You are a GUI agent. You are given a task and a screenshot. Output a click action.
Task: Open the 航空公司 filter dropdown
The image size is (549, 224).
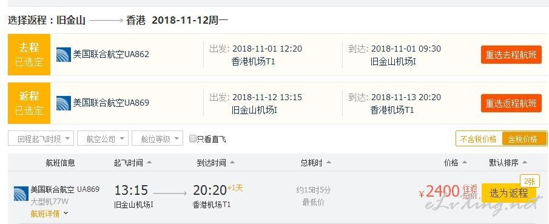103,138
